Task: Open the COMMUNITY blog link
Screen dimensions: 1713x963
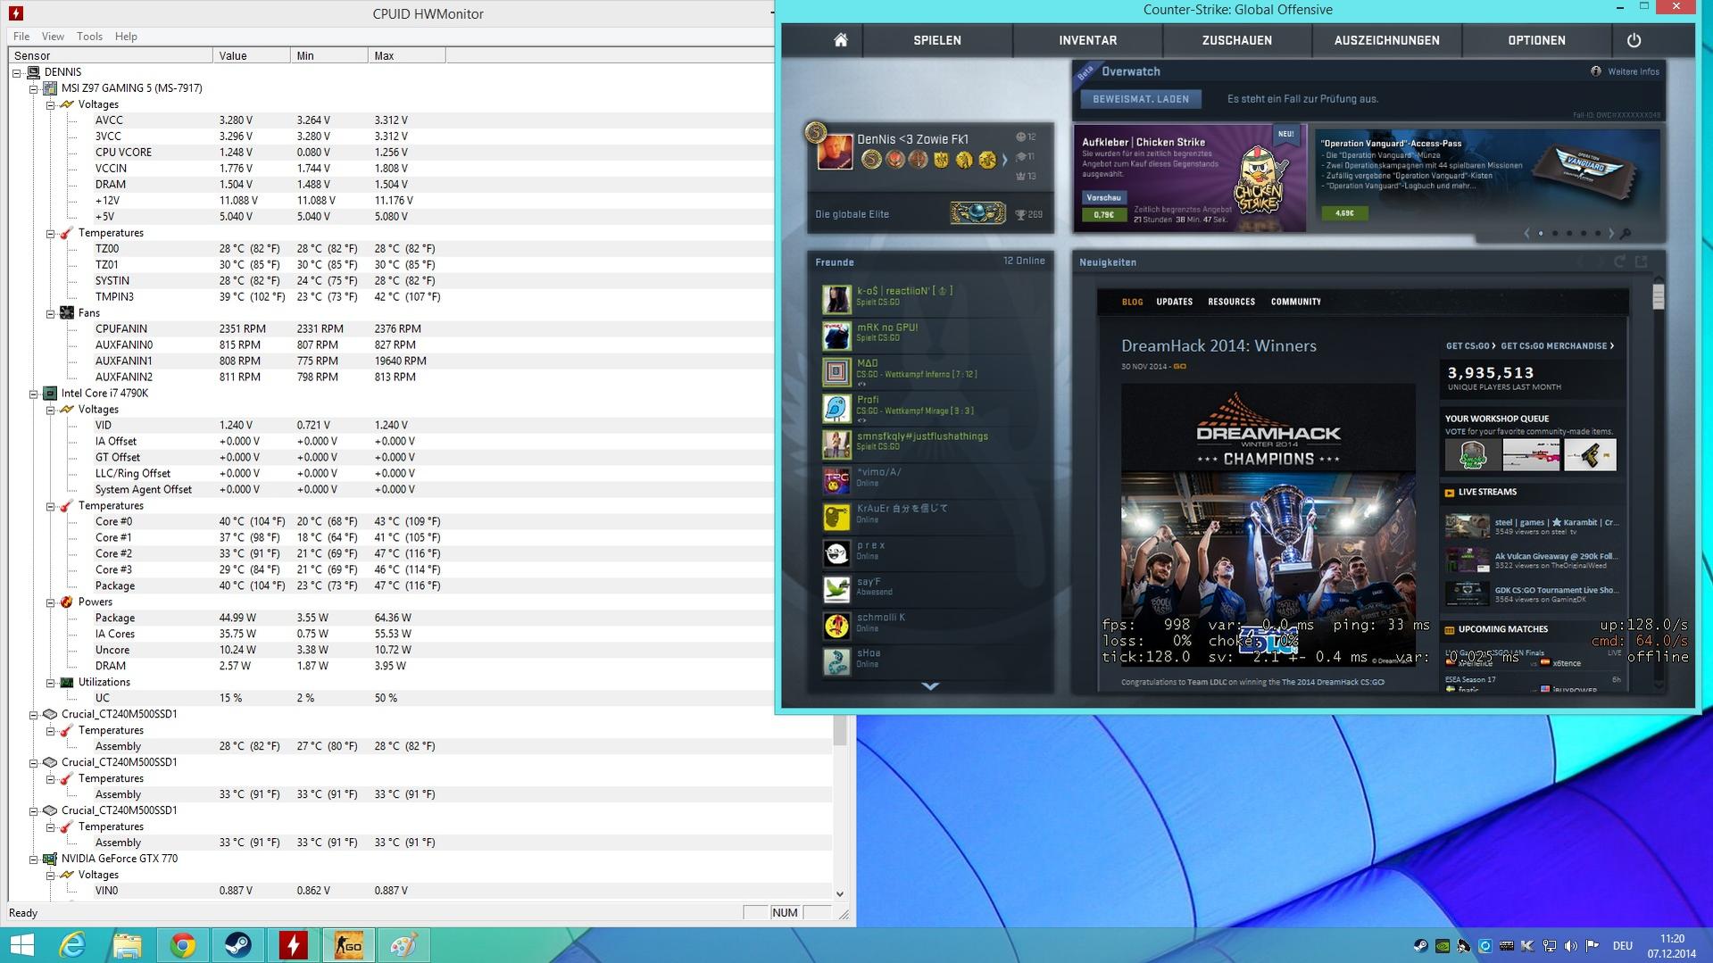Action: coord(1295,302)
